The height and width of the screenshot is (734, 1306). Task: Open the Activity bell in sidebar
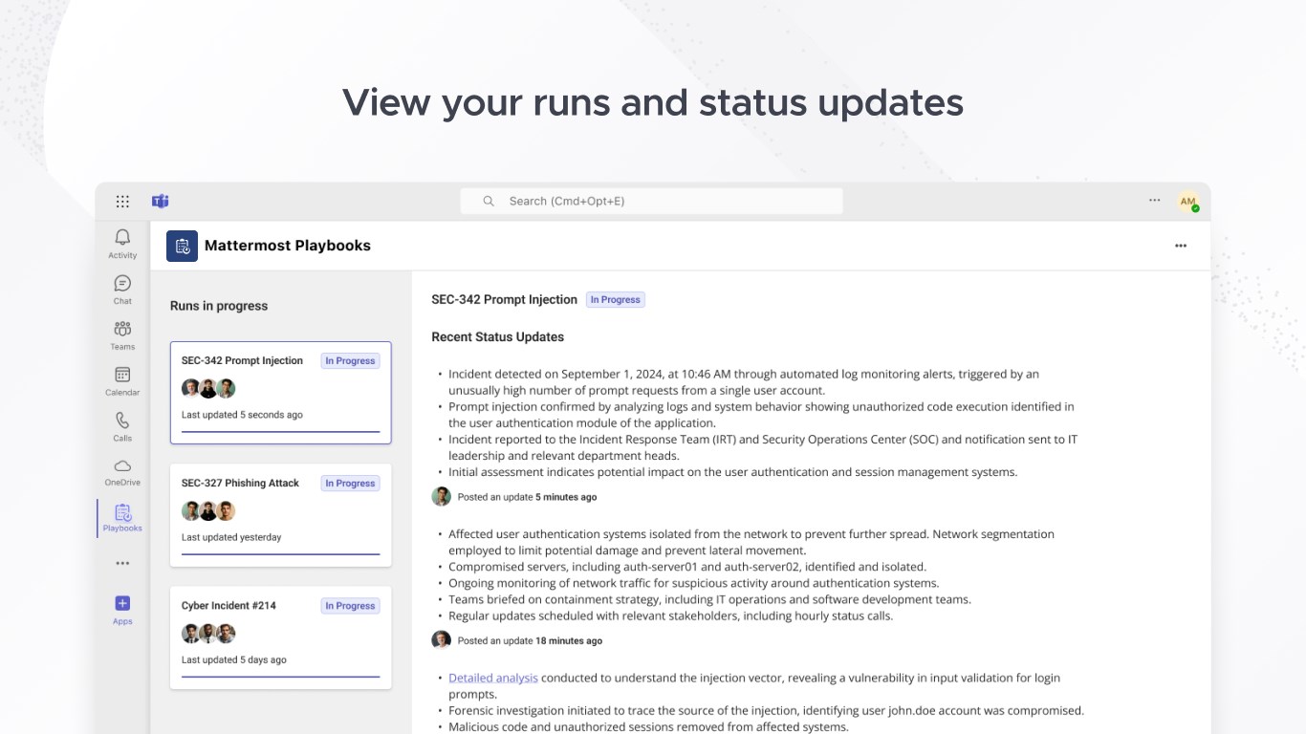point(122,244)
